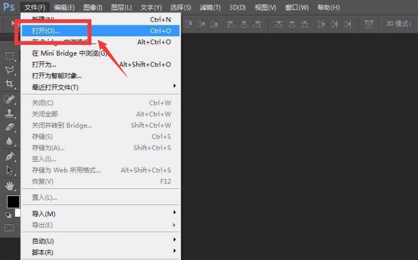
Task: Open the 图像(I) menu
Action: coord(93,7)
